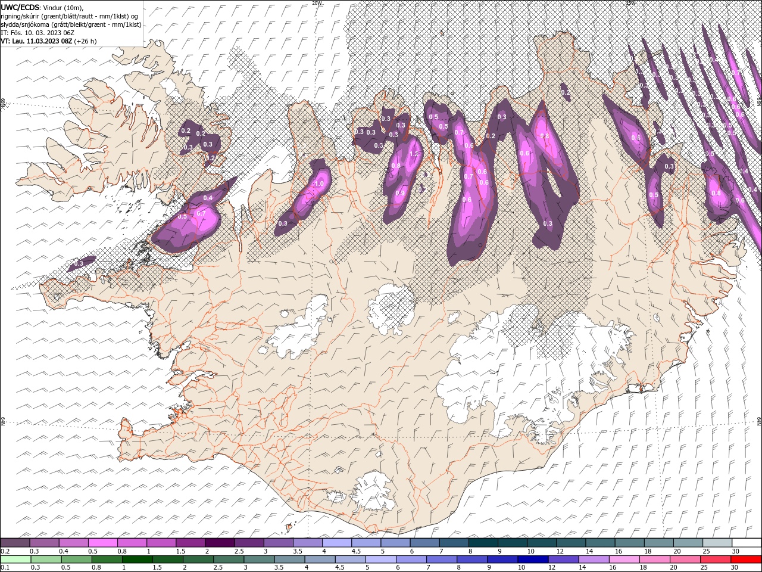
Task: Select snow legend swatch between 18 and 20
Action: tap(658, 543)
